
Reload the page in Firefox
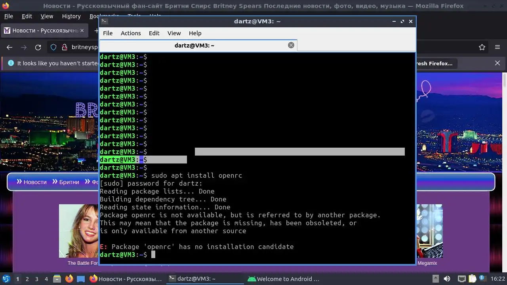tap(38, 47)
